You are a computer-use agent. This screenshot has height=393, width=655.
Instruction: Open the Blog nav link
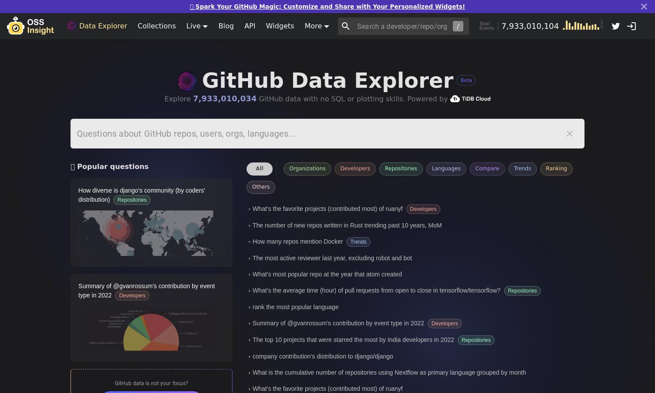[x=226, y=26]
